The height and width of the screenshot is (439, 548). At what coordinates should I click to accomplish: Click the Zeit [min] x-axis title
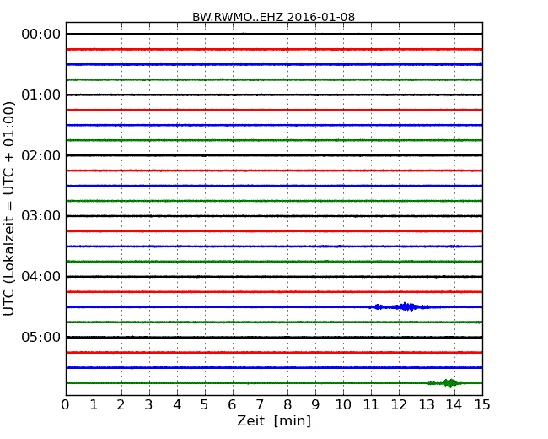point(274,420)
